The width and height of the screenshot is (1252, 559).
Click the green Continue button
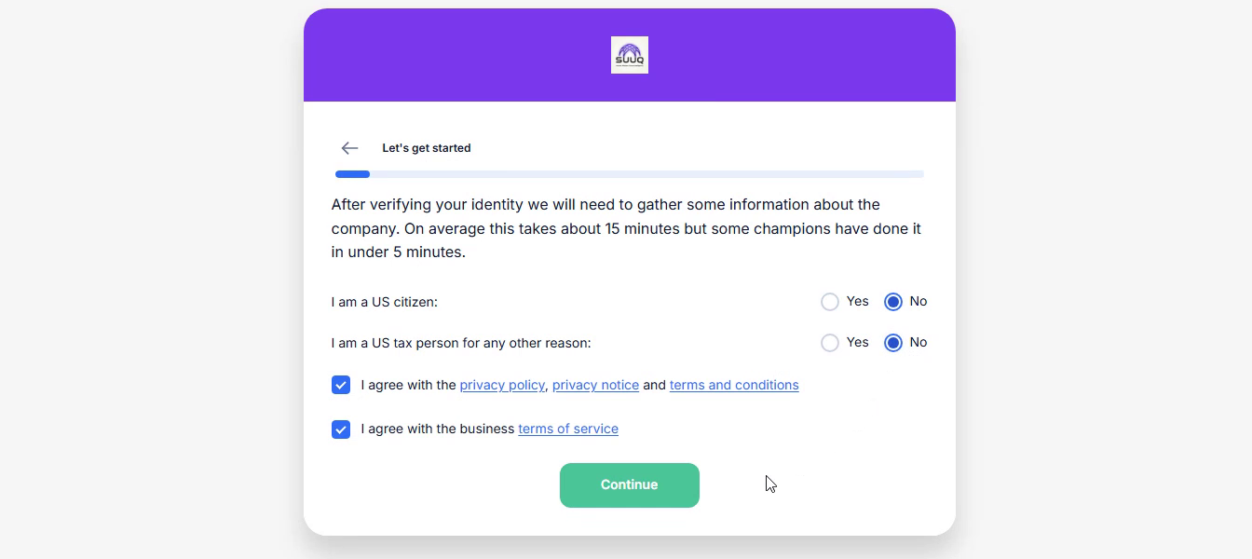point(630,485)
